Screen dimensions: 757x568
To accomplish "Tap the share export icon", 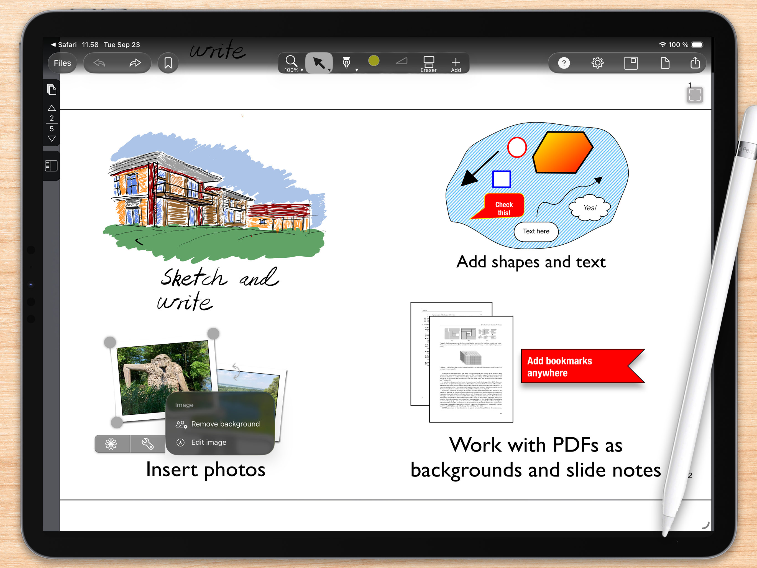I will 695,63.
